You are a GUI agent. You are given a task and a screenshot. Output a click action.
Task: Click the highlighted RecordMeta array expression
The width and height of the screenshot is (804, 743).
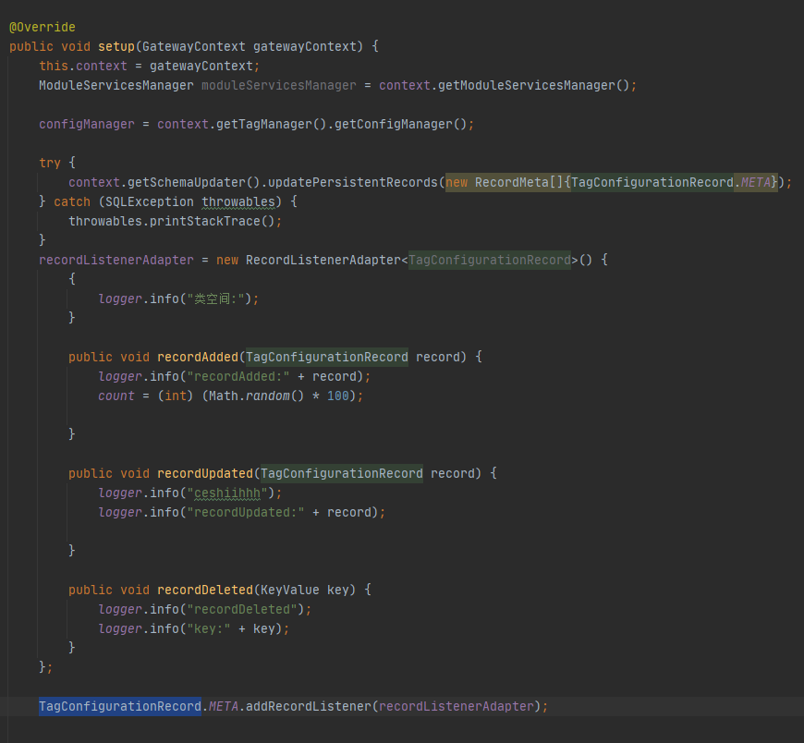610,182
